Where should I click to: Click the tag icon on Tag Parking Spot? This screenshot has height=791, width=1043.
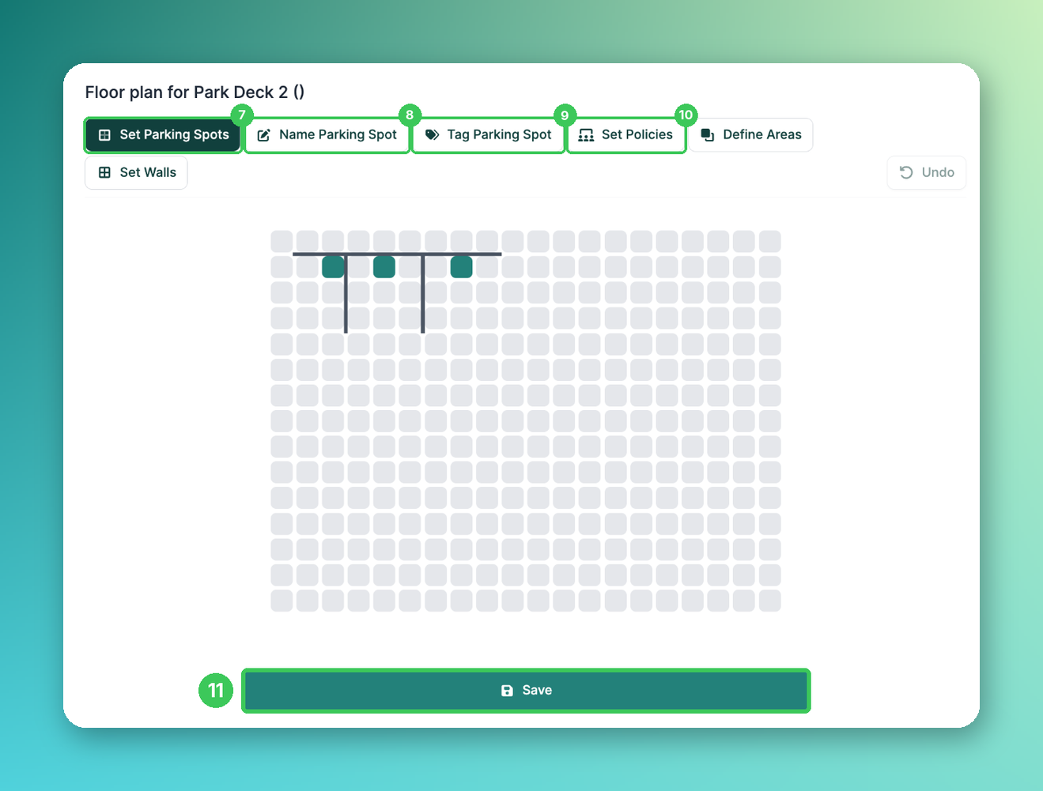tap(432, 135)
